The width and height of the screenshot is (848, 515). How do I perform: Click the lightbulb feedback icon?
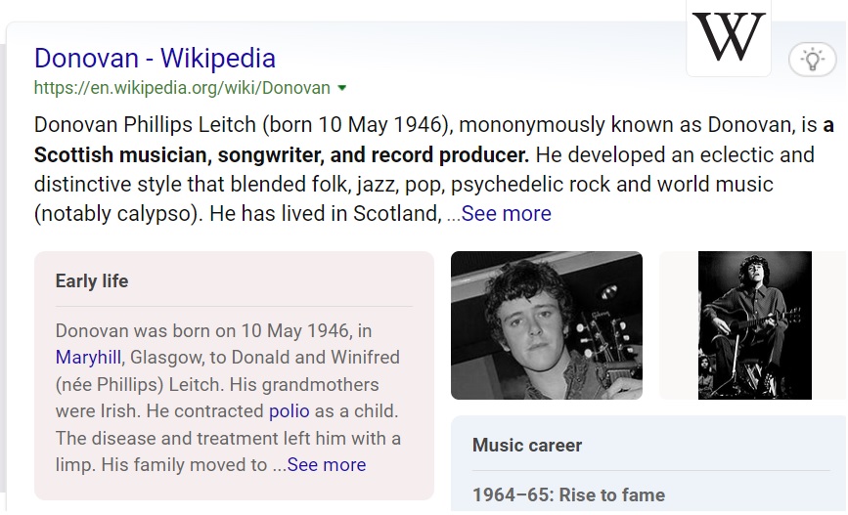click(x=812, y=60)
